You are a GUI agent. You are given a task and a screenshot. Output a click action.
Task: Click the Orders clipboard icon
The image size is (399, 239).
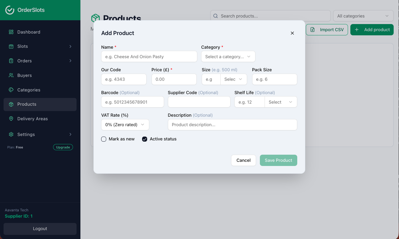11,61
